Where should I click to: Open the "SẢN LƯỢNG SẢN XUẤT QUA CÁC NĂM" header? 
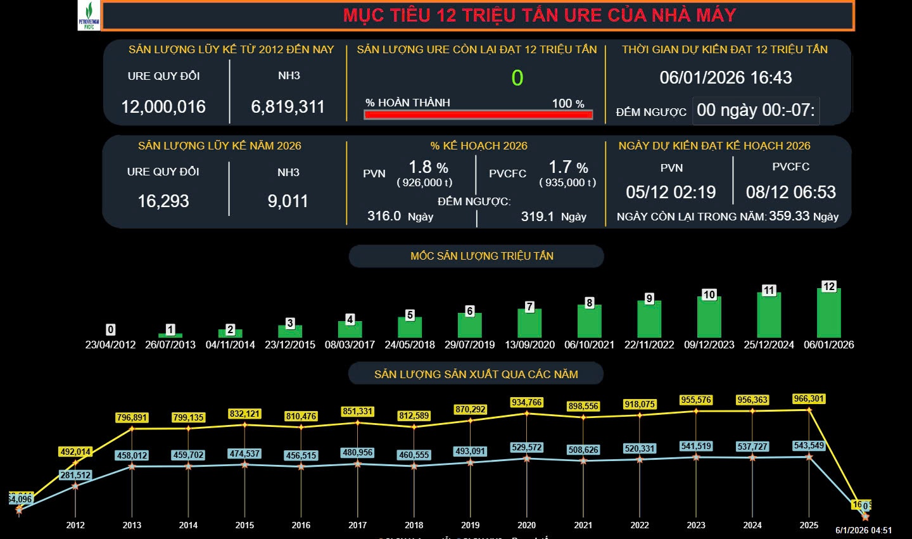pos(476,374)
